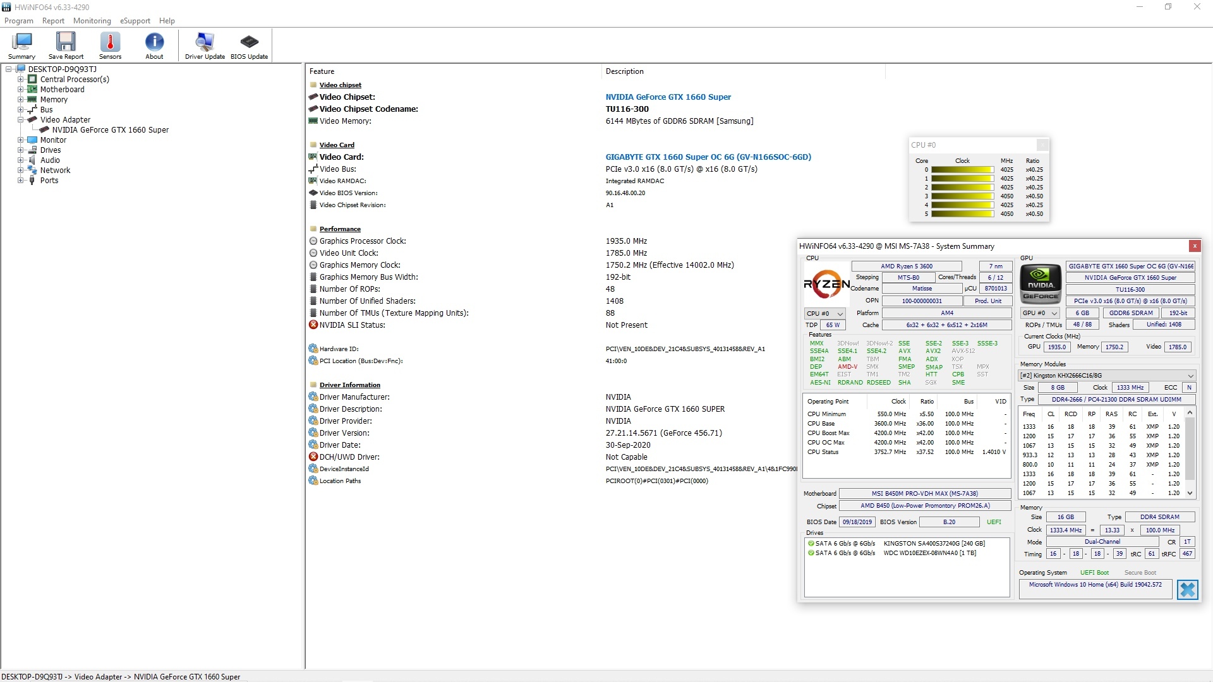Select CPU #0 dropdown in system summary
The height and width of the screenshot is (682, 1213).
pyautogui.click(x=824, y=313)
